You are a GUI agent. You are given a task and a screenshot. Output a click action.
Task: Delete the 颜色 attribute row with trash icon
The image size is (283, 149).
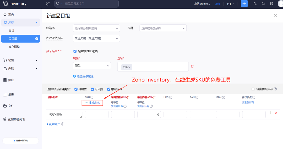pos(192,66)
